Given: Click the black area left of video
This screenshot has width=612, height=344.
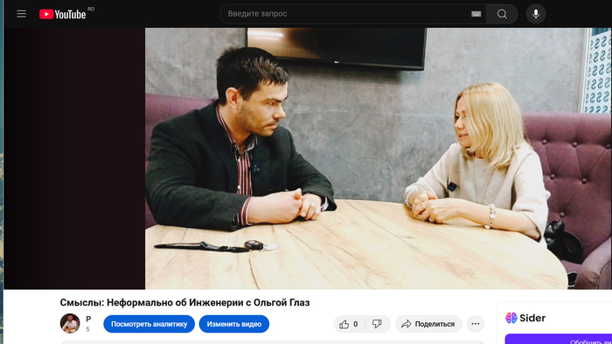Looking at the screenshot, I should pyautogui.click(x=74, y=158).
